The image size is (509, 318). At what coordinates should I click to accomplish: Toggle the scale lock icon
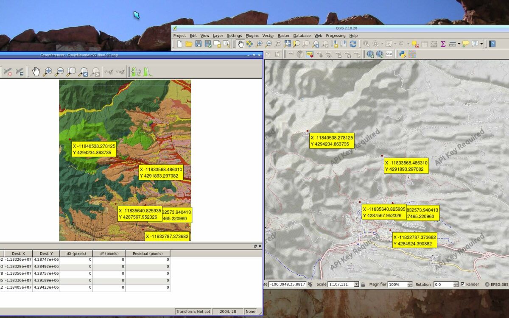(x=363, y=284)
